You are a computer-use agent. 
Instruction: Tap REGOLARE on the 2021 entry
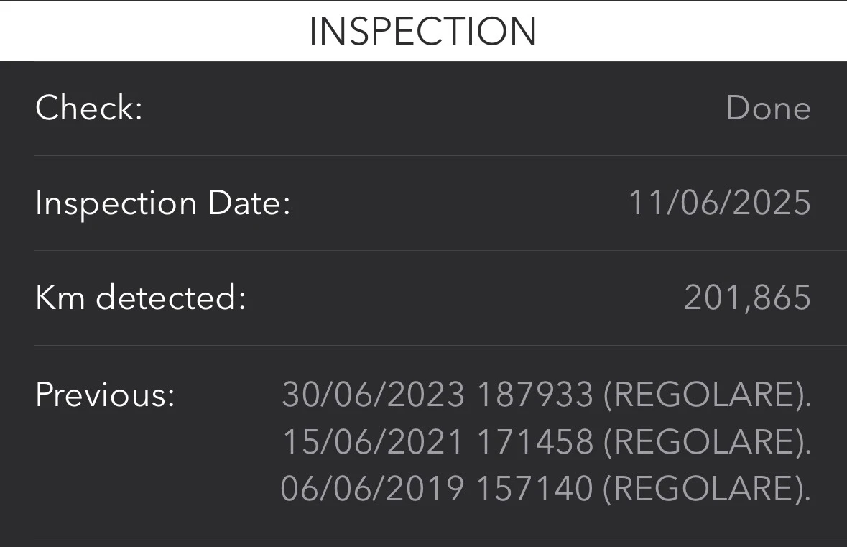click(703, 442)
